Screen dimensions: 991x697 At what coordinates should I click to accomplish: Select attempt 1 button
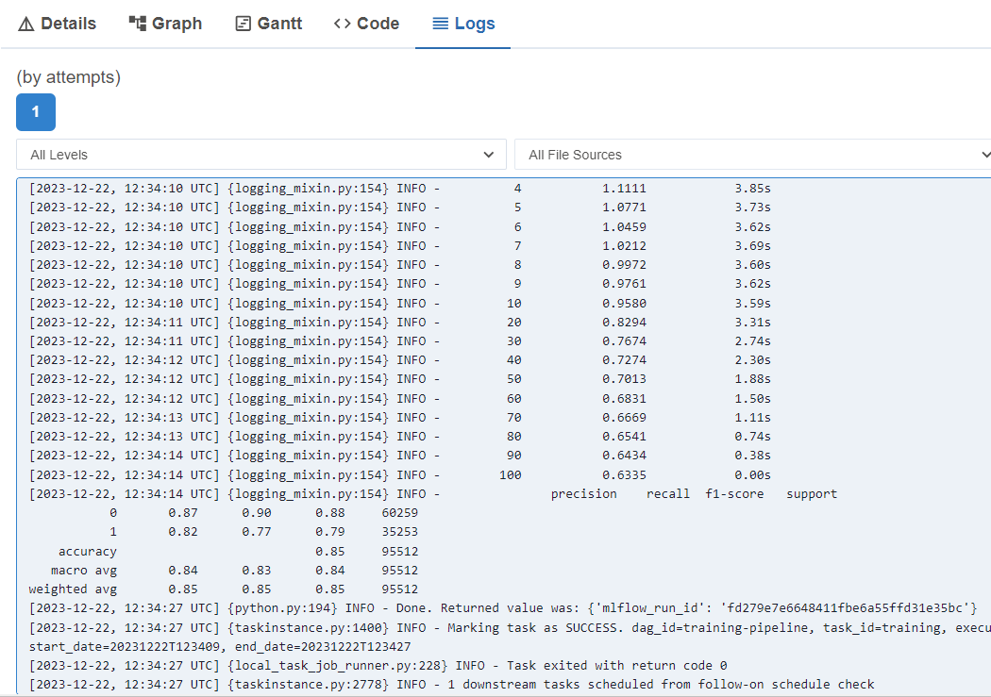[x=36, y=111]
